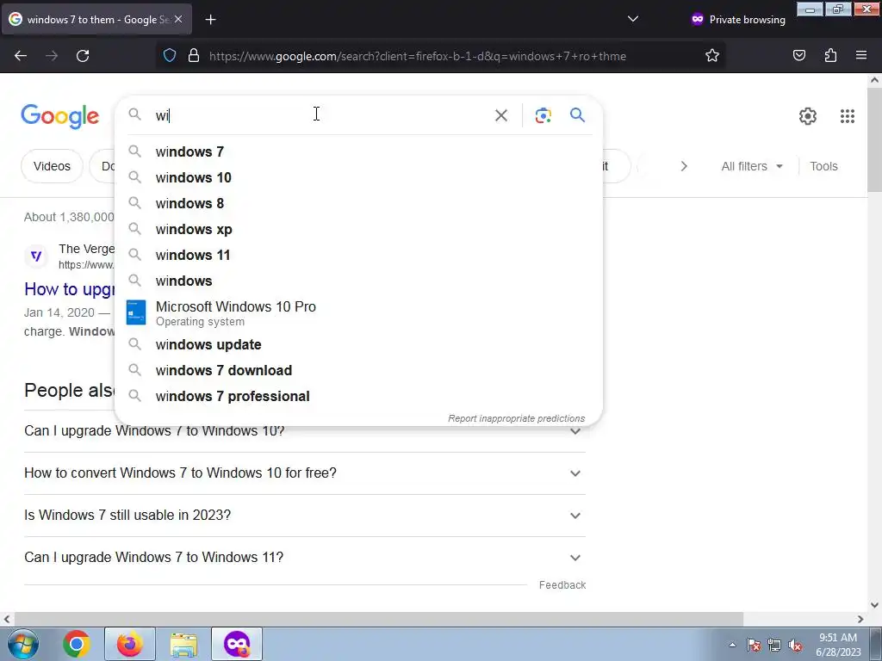Viewport: 882px width, 661px height.
Task: Search by image with Google Lens
Action: coord(543,115)
